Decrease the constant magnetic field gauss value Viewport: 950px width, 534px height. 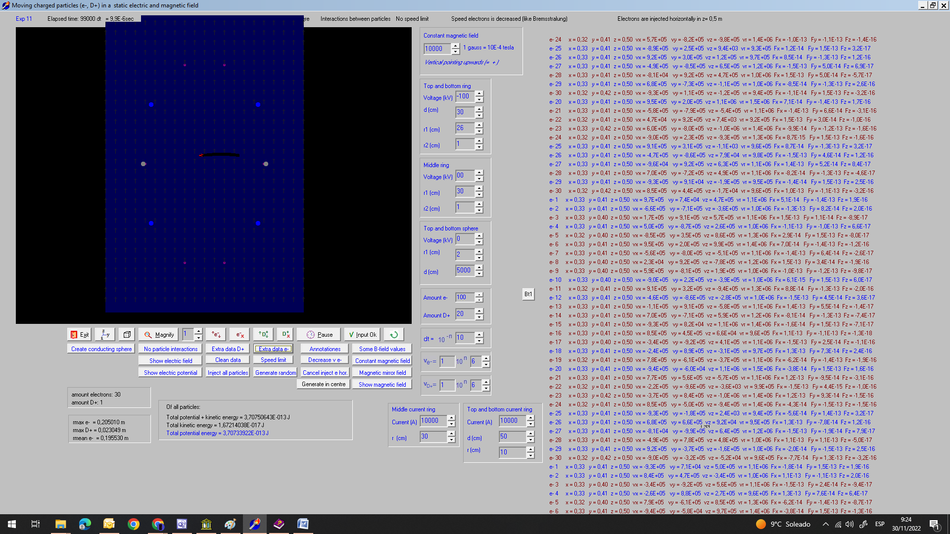click(x=455, y=51)
